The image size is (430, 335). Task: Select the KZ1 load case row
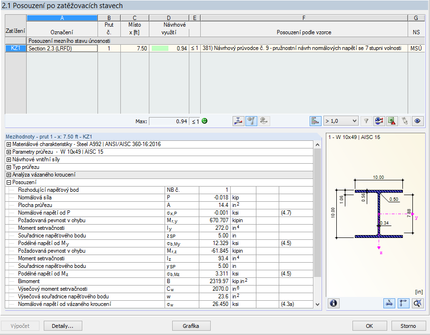[15, 48]
